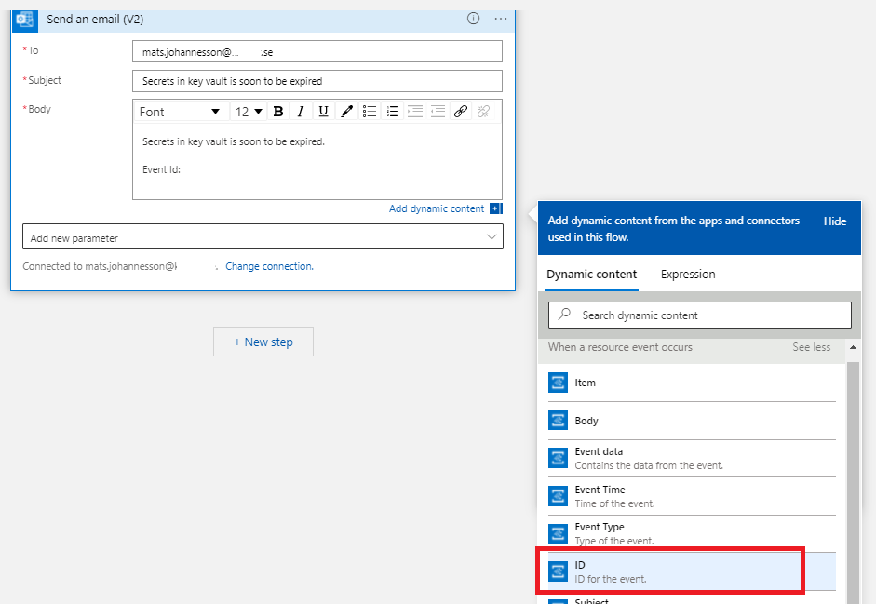Open the text highlight color picker
This screenshot has height=604, width=876.
tap(346, 112)
